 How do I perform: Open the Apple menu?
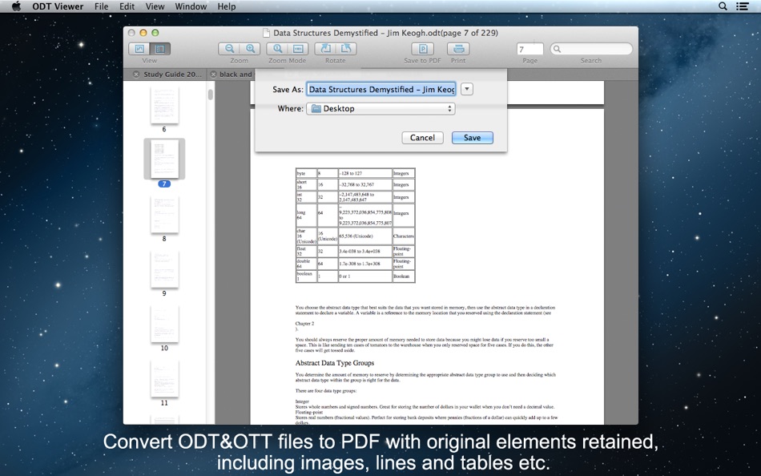point(16,6)
